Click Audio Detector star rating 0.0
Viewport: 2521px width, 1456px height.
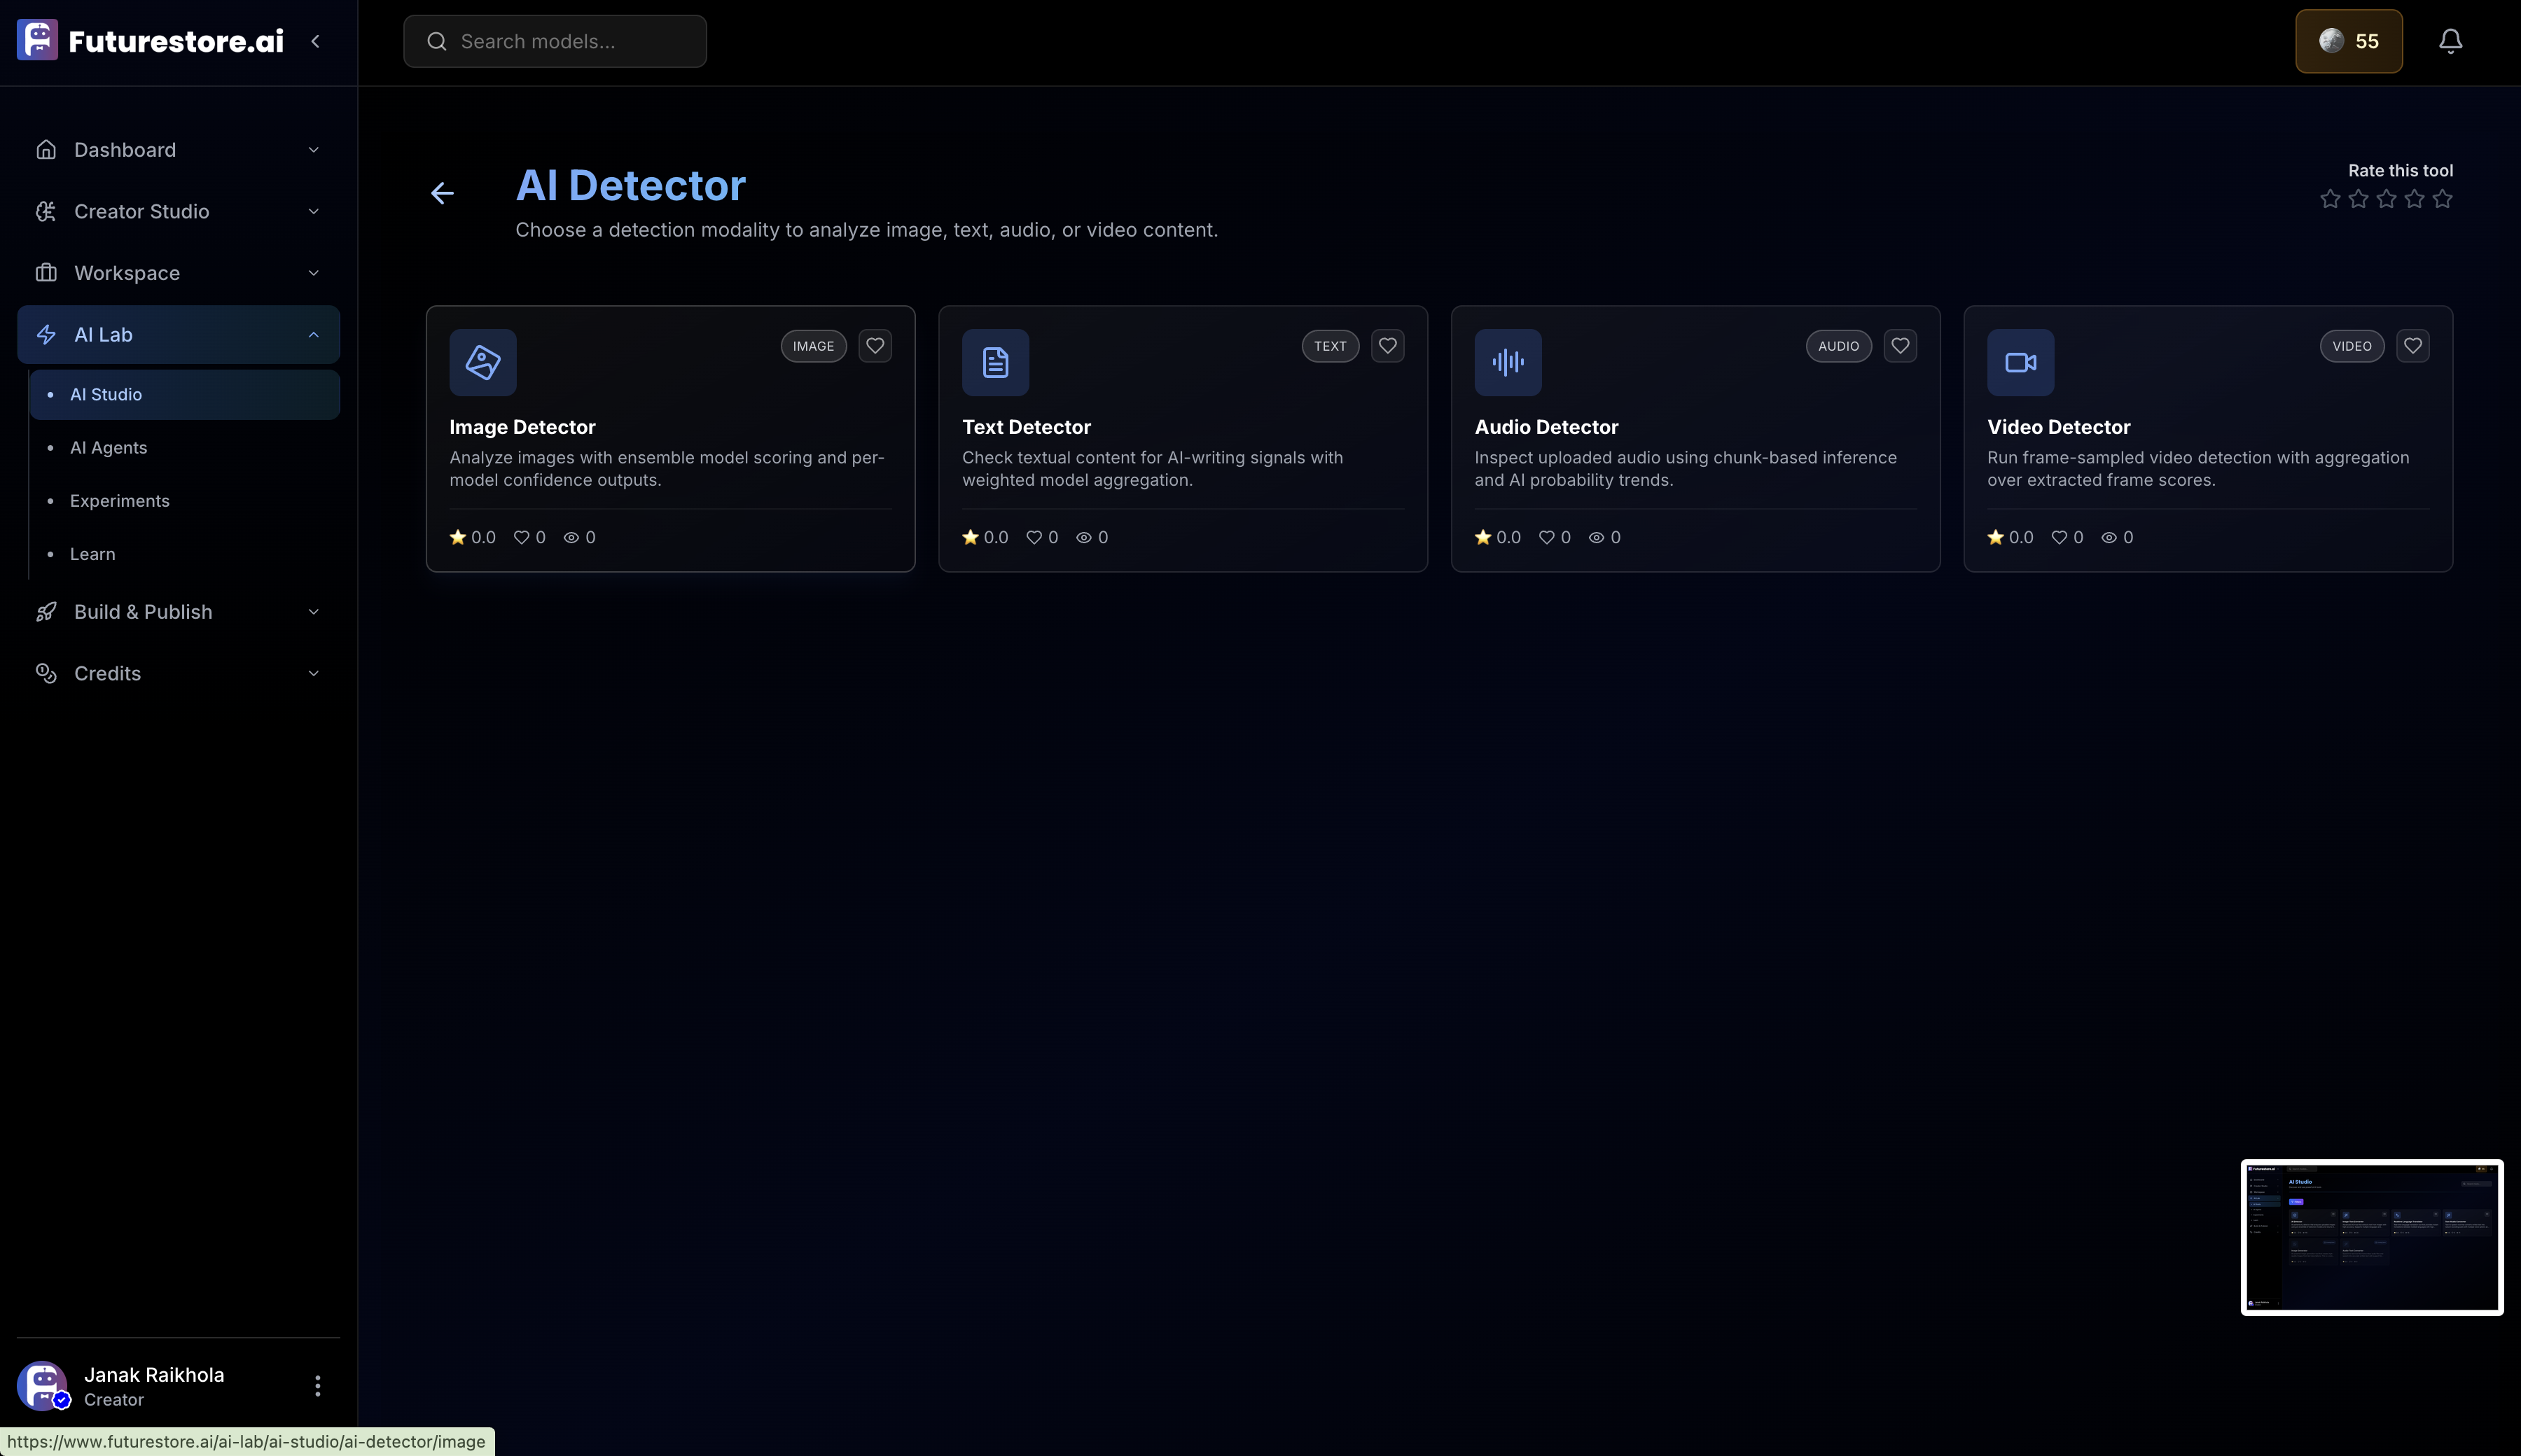pos(1498,538)
